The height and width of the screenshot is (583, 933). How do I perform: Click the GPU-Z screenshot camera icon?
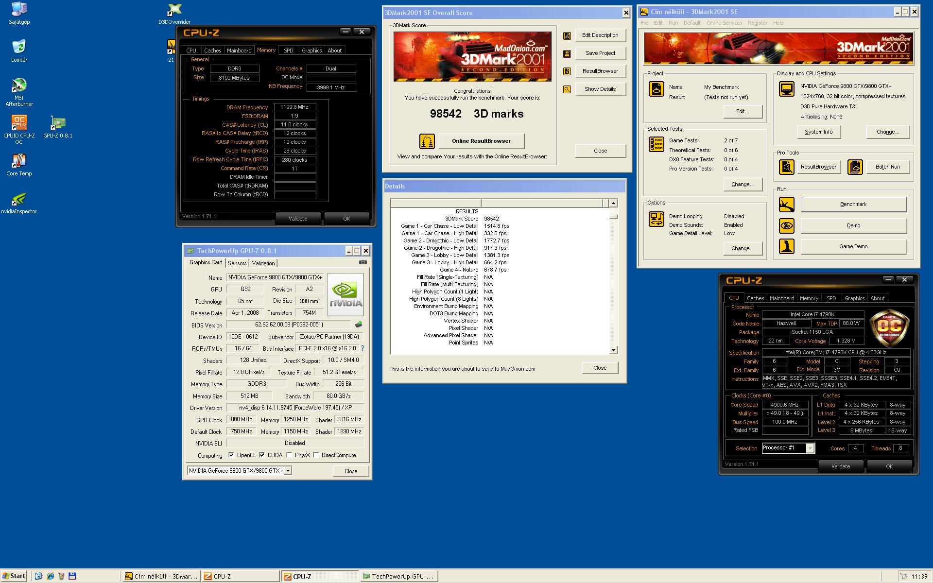(363, 262)
